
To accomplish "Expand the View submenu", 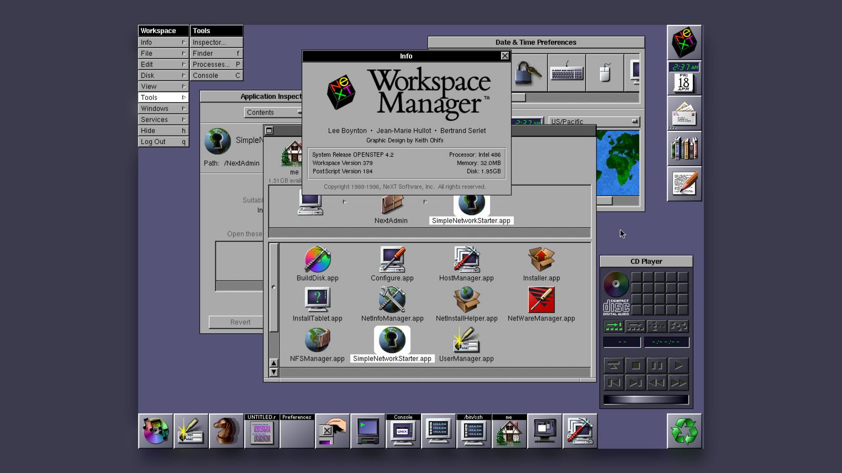I will (163, 86).
